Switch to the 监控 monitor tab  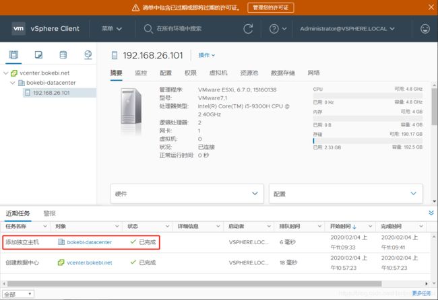(141, 73)
